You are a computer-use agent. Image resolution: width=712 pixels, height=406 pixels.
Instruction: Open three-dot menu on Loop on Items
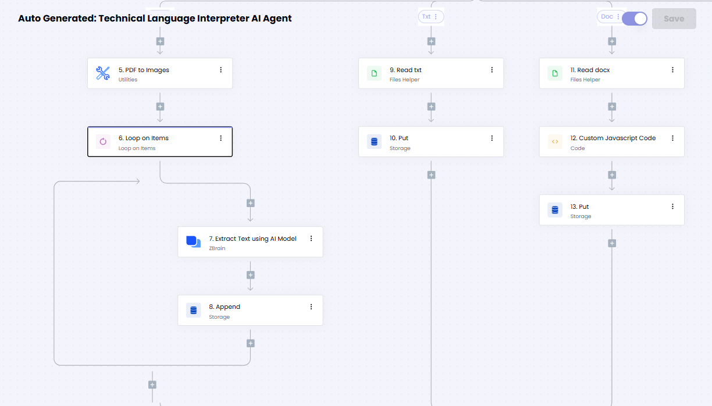220,138
